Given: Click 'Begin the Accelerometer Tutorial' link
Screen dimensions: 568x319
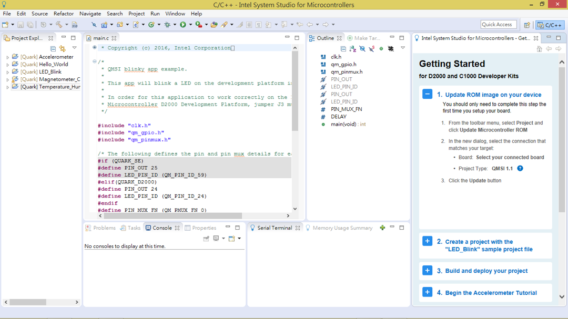Looking at the screenshot, I should pyautogui.click(x=491, y=293).
